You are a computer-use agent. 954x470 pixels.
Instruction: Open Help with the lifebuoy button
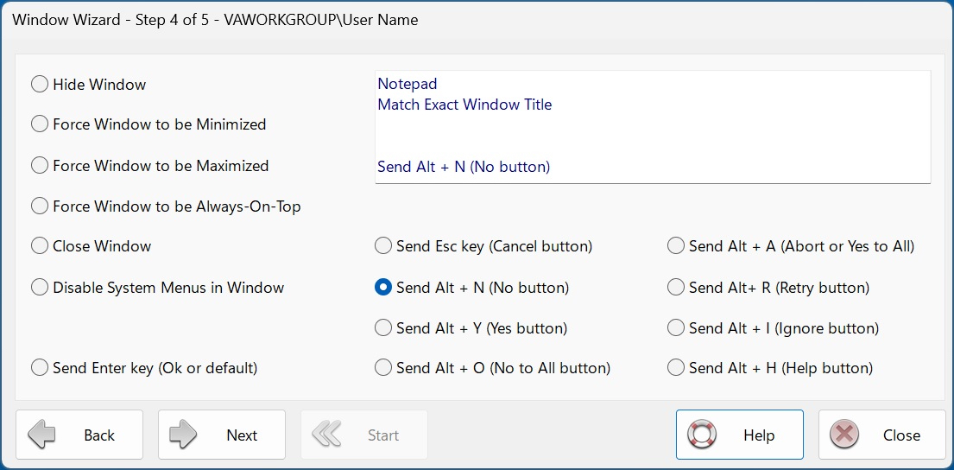pos(739,435)
